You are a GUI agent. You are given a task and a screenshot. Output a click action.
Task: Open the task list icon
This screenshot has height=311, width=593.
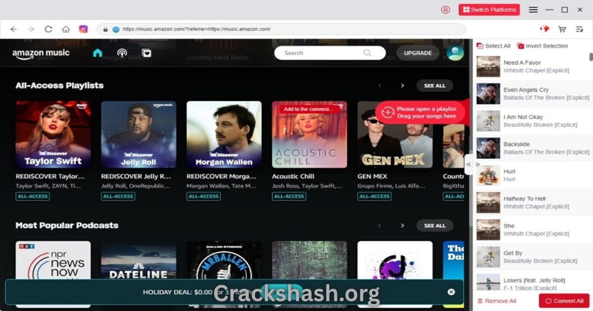pos(580,29)
